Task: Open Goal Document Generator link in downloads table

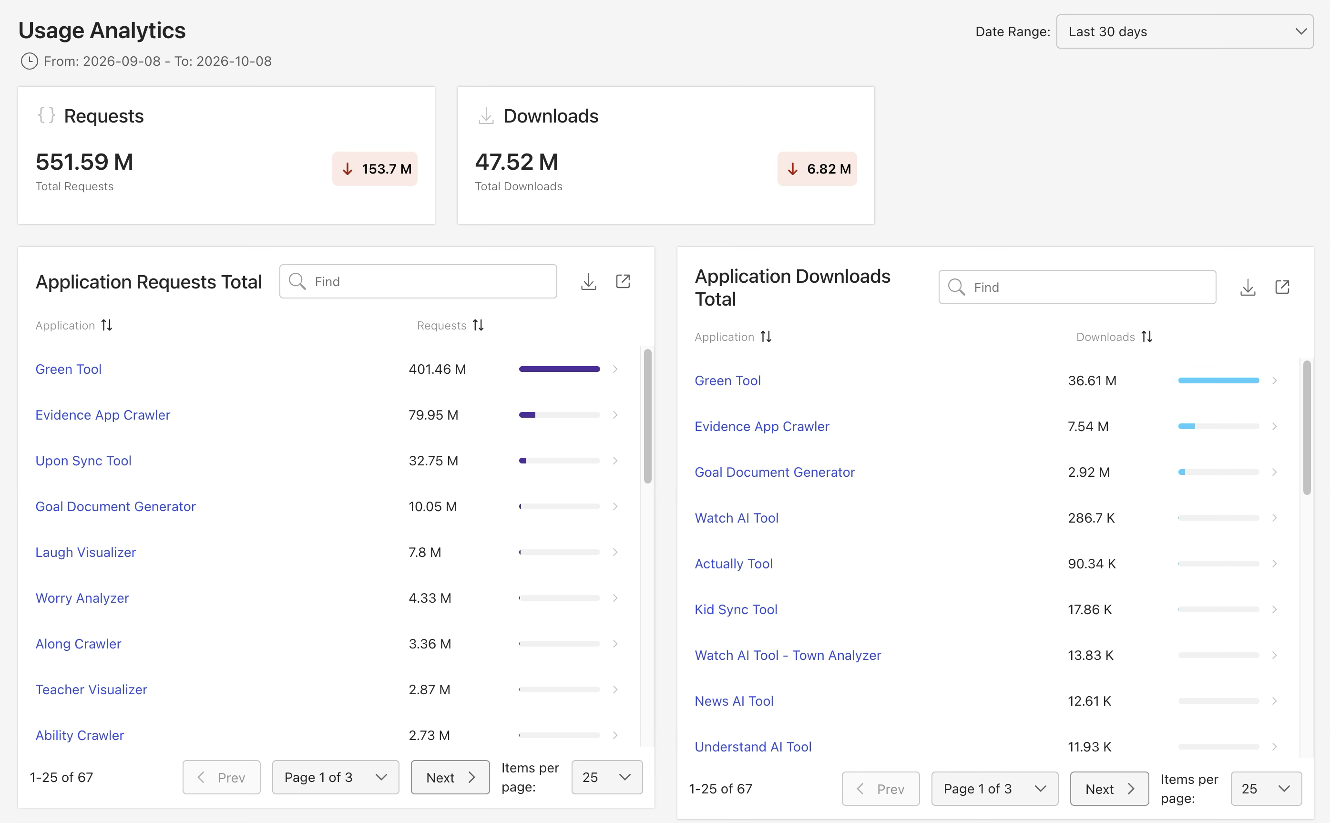Action: (774, 472)
